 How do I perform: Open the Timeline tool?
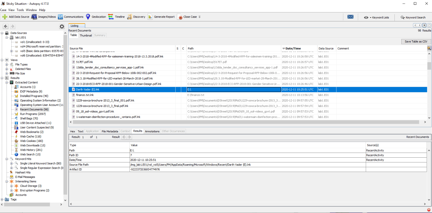pyautogui.click(x=117, y=17)
